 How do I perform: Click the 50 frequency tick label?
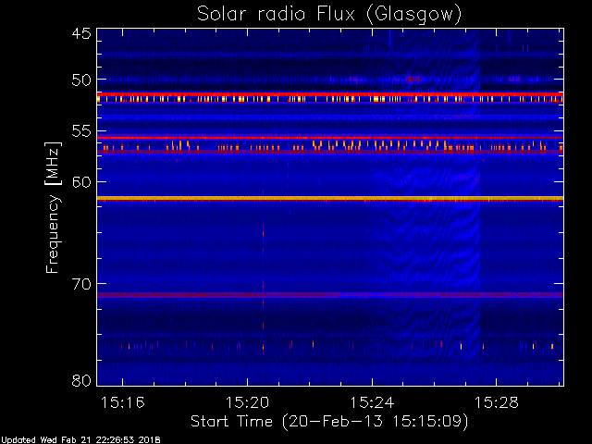[x=81, y=80]
